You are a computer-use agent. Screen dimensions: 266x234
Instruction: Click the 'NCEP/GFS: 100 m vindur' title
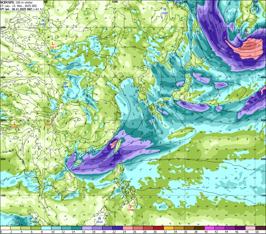point(16,2)
